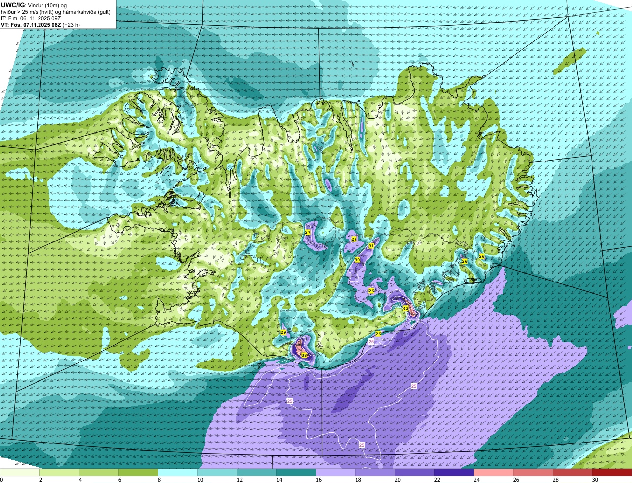Click the 22–24 m/s dark indigo legend swatch

[x=454, y=472]
